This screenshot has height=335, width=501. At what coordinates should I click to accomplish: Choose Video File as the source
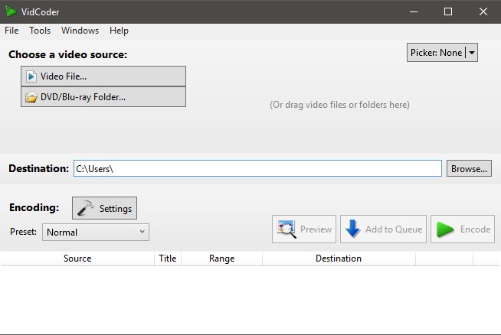[103, 76]
